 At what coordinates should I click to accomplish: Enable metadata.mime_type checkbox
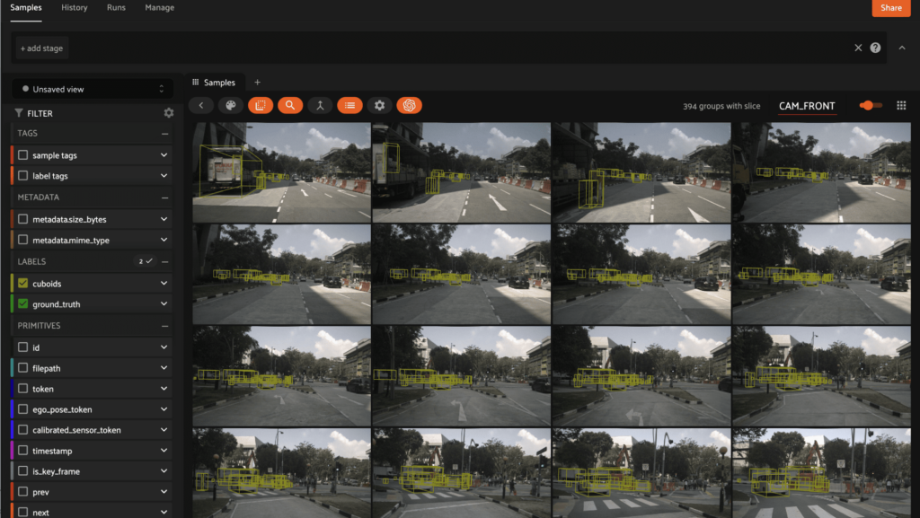pyautogui.click(x=22, y=240)
